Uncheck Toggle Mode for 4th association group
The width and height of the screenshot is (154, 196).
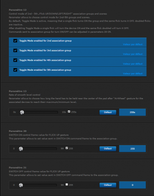(15, 60)
